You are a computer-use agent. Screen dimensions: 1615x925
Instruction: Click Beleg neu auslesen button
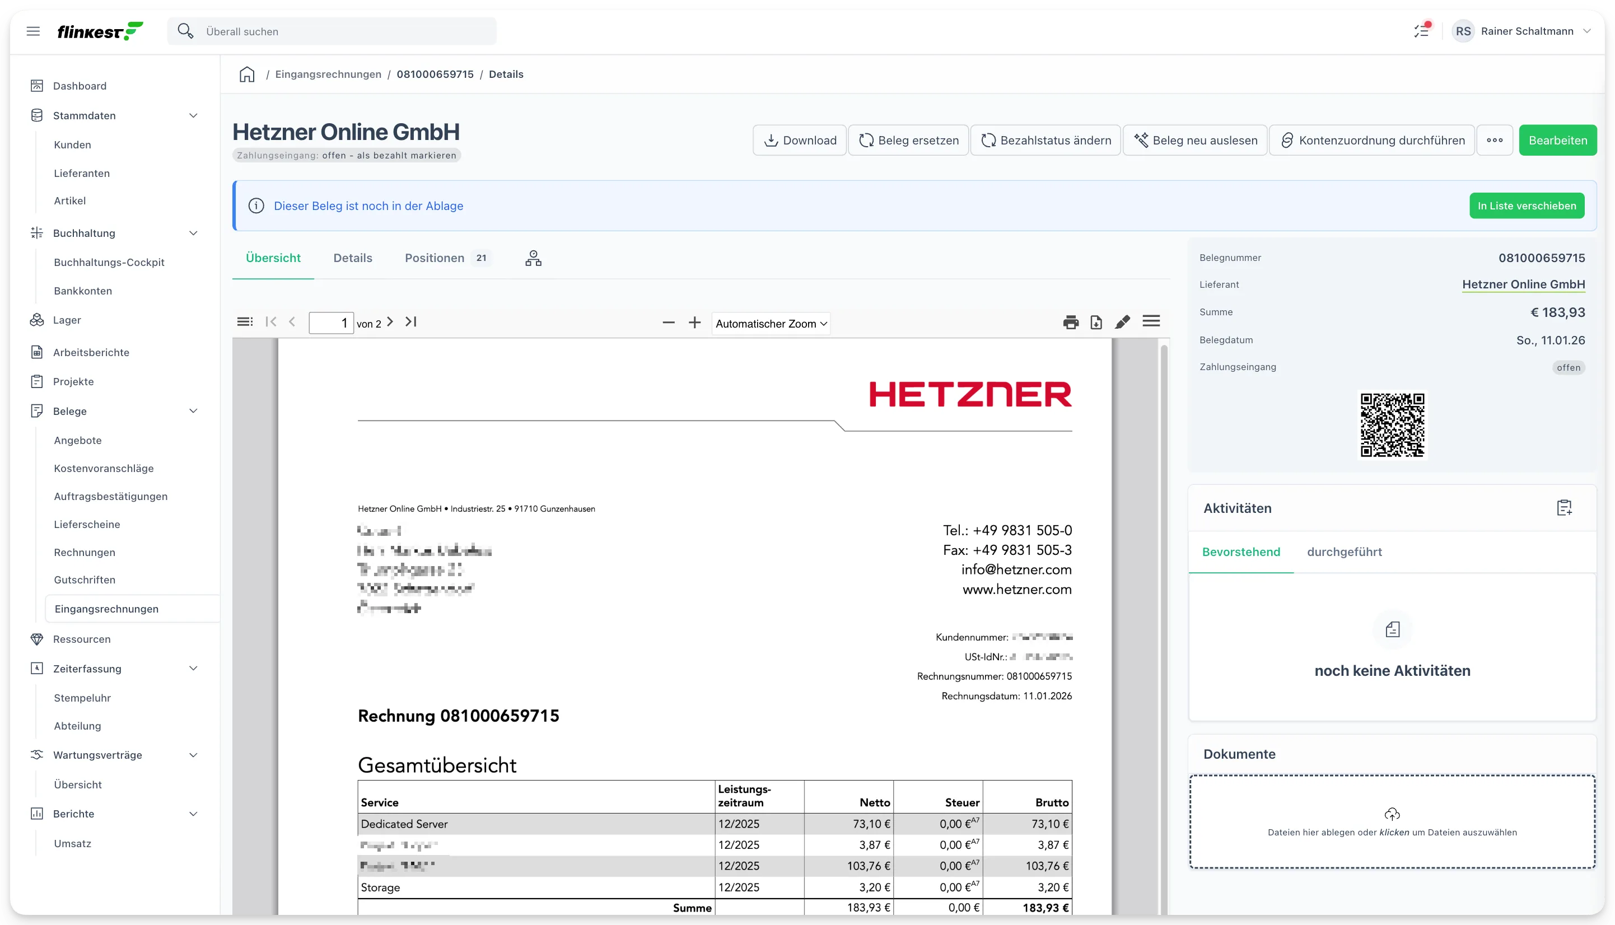click(1194, 141)
